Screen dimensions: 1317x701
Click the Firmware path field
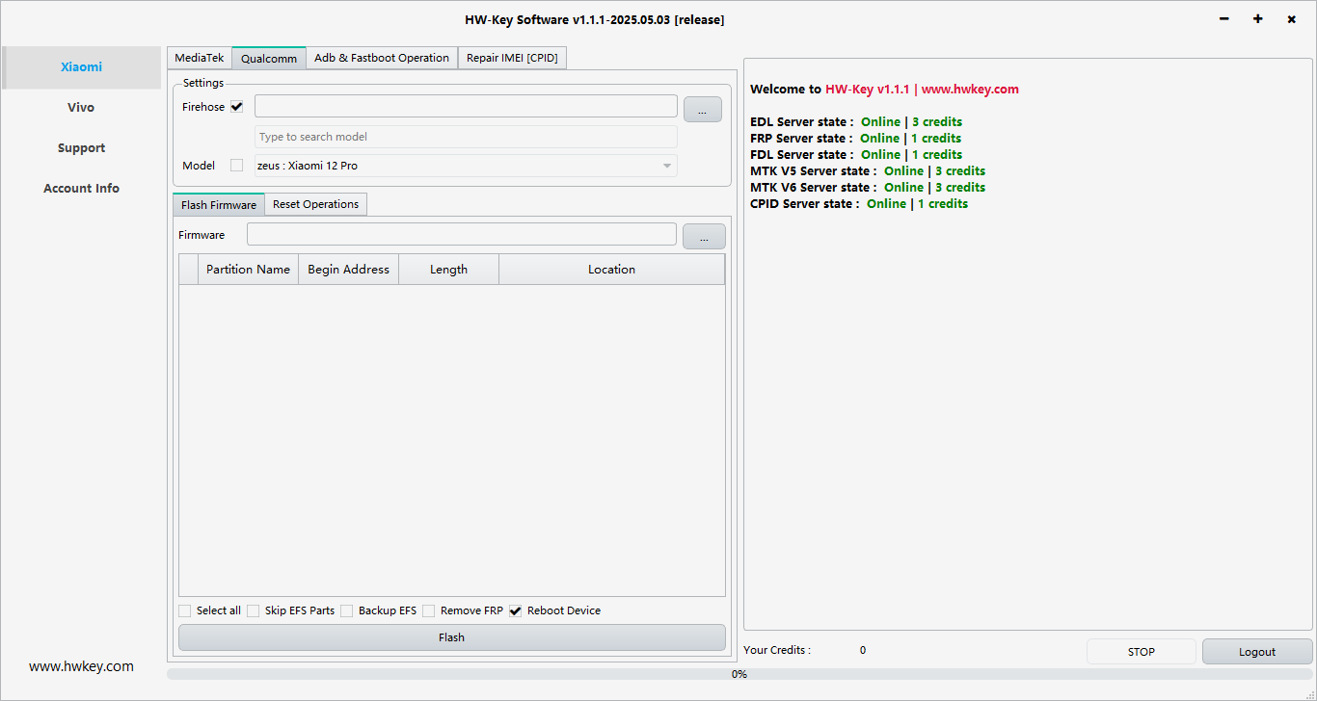[x=462, y=234]
